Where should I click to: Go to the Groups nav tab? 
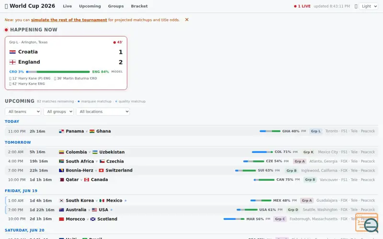[116, 6]
